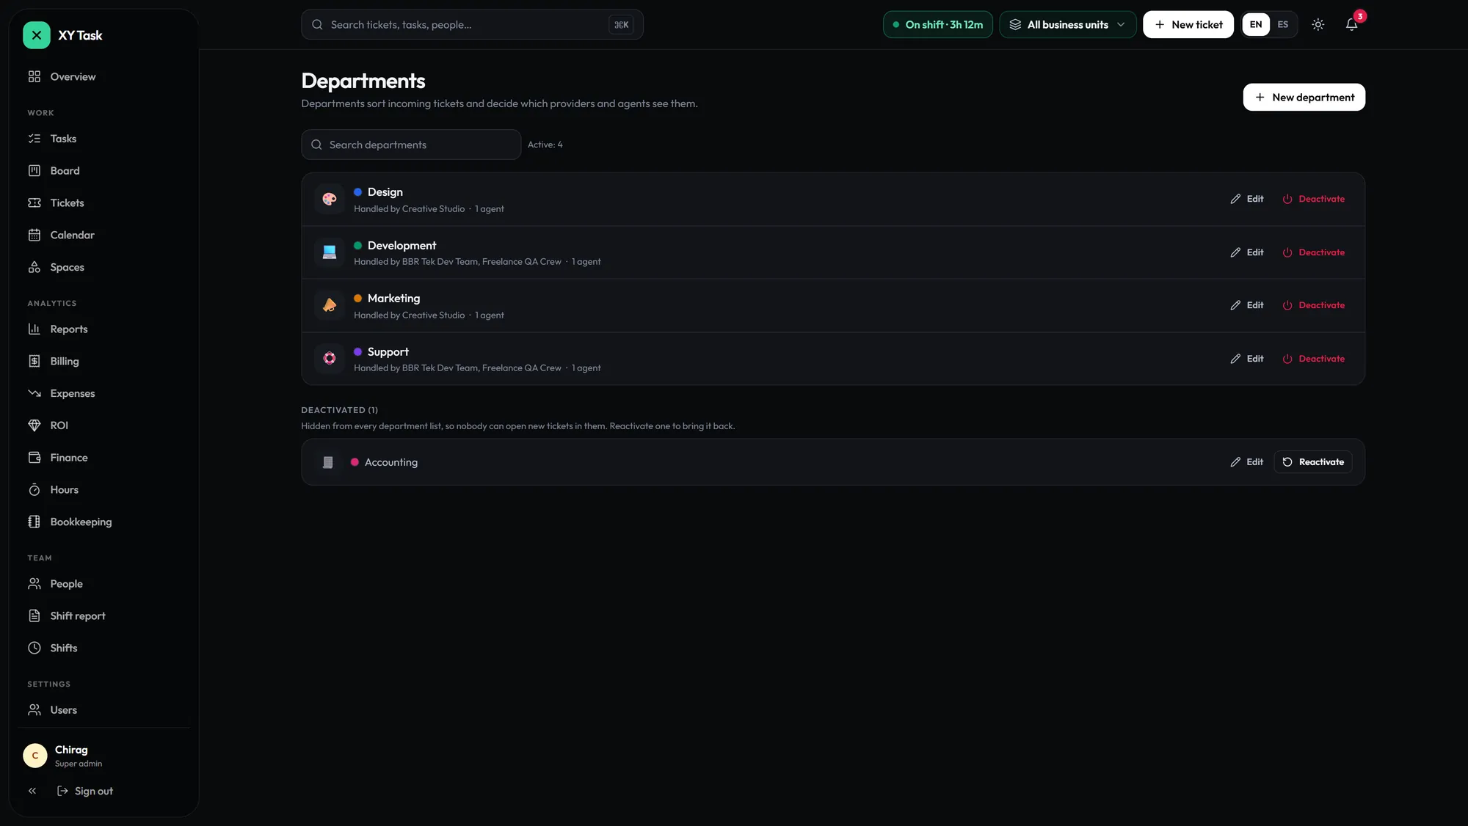Edit the Marketing department
Screen dimensions: 1468x826
[1247, 305]
